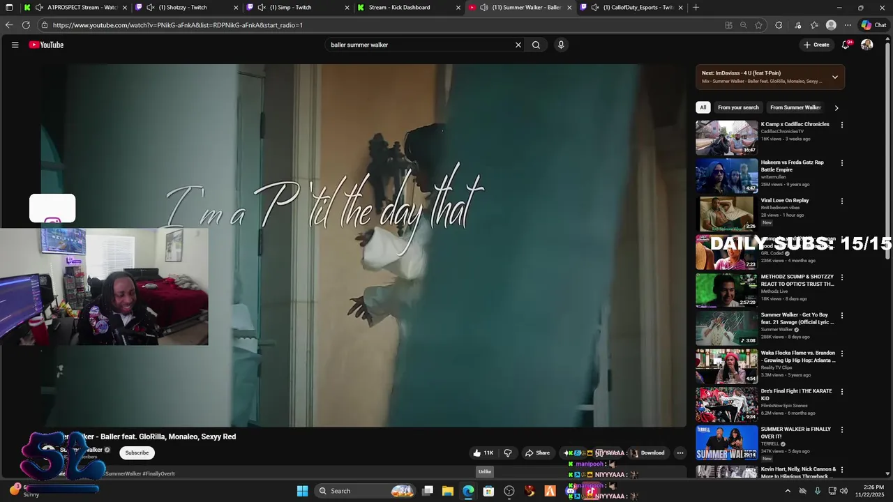The image size is (893, 502).
Task: Switch to Stream - Kick Dashboard tab
Action: pos(409,8)
